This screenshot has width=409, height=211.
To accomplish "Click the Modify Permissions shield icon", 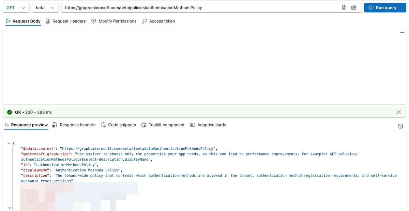I will 94,21.
